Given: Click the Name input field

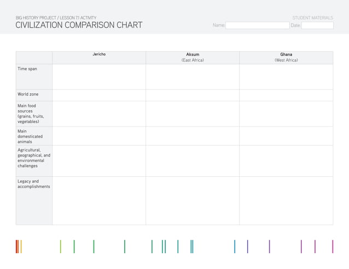Looking at the screenshot, I should pos(257,25).
